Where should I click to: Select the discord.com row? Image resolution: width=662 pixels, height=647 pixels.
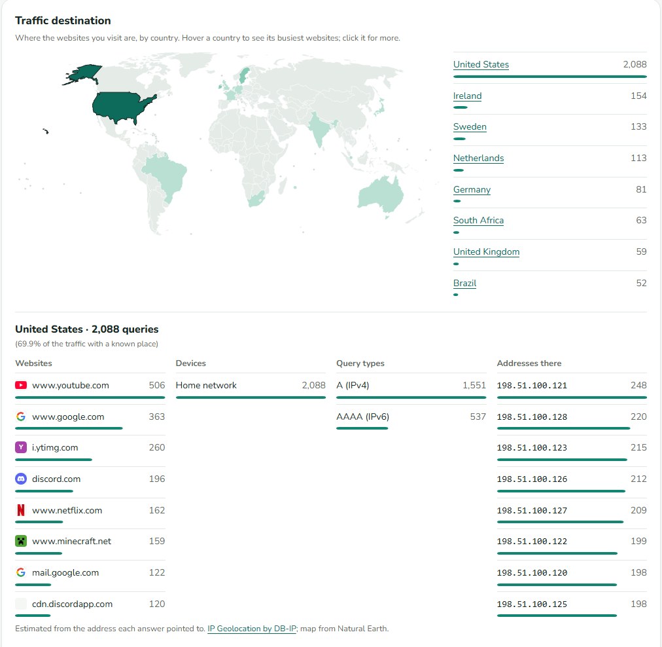pyautogui.click(x=90, y=482)
